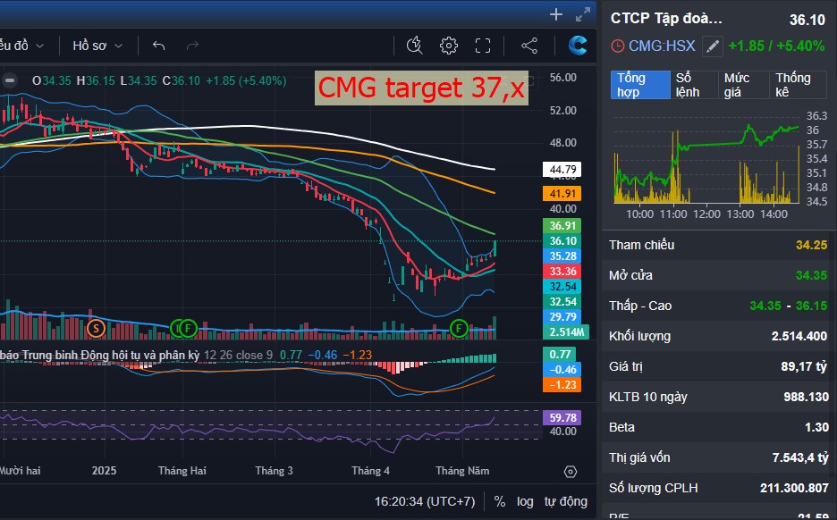
Task: Click the 2.514M volume label
Action: click(566, 332)
